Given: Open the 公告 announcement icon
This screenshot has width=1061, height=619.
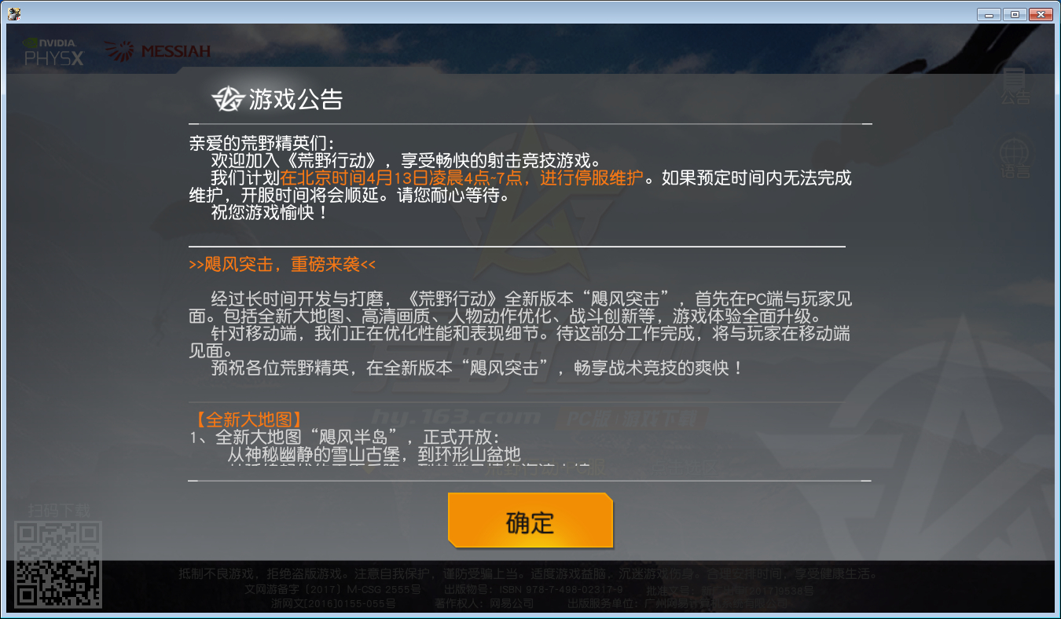Looking at the screenshot, I should coord(1015,86).
